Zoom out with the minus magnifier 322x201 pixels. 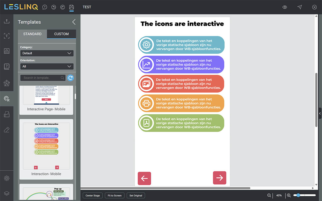point(269,195)
